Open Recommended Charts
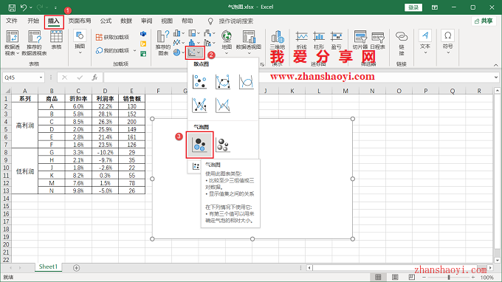The height and width of the screenshot is (282, 502). [163, 43]
